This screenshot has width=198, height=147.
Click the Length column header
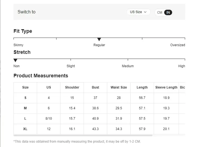pos(142,87)
